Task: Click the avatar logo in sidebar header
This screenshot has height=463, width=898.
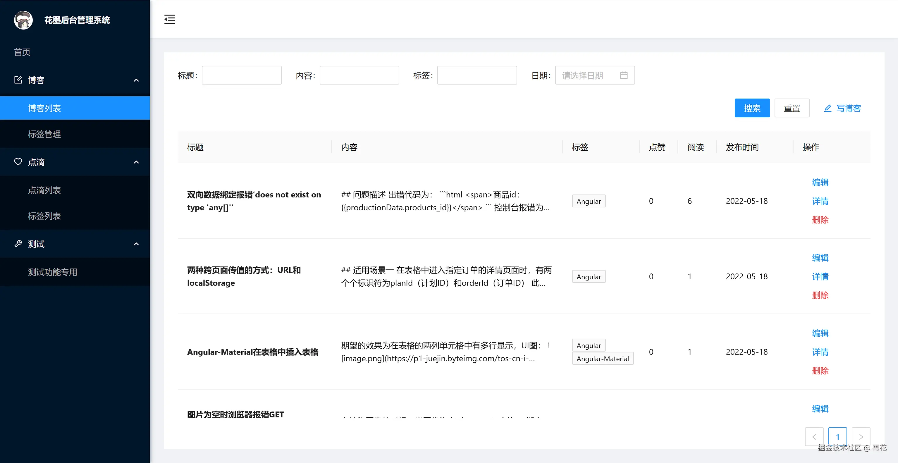Action: [23, 20]
